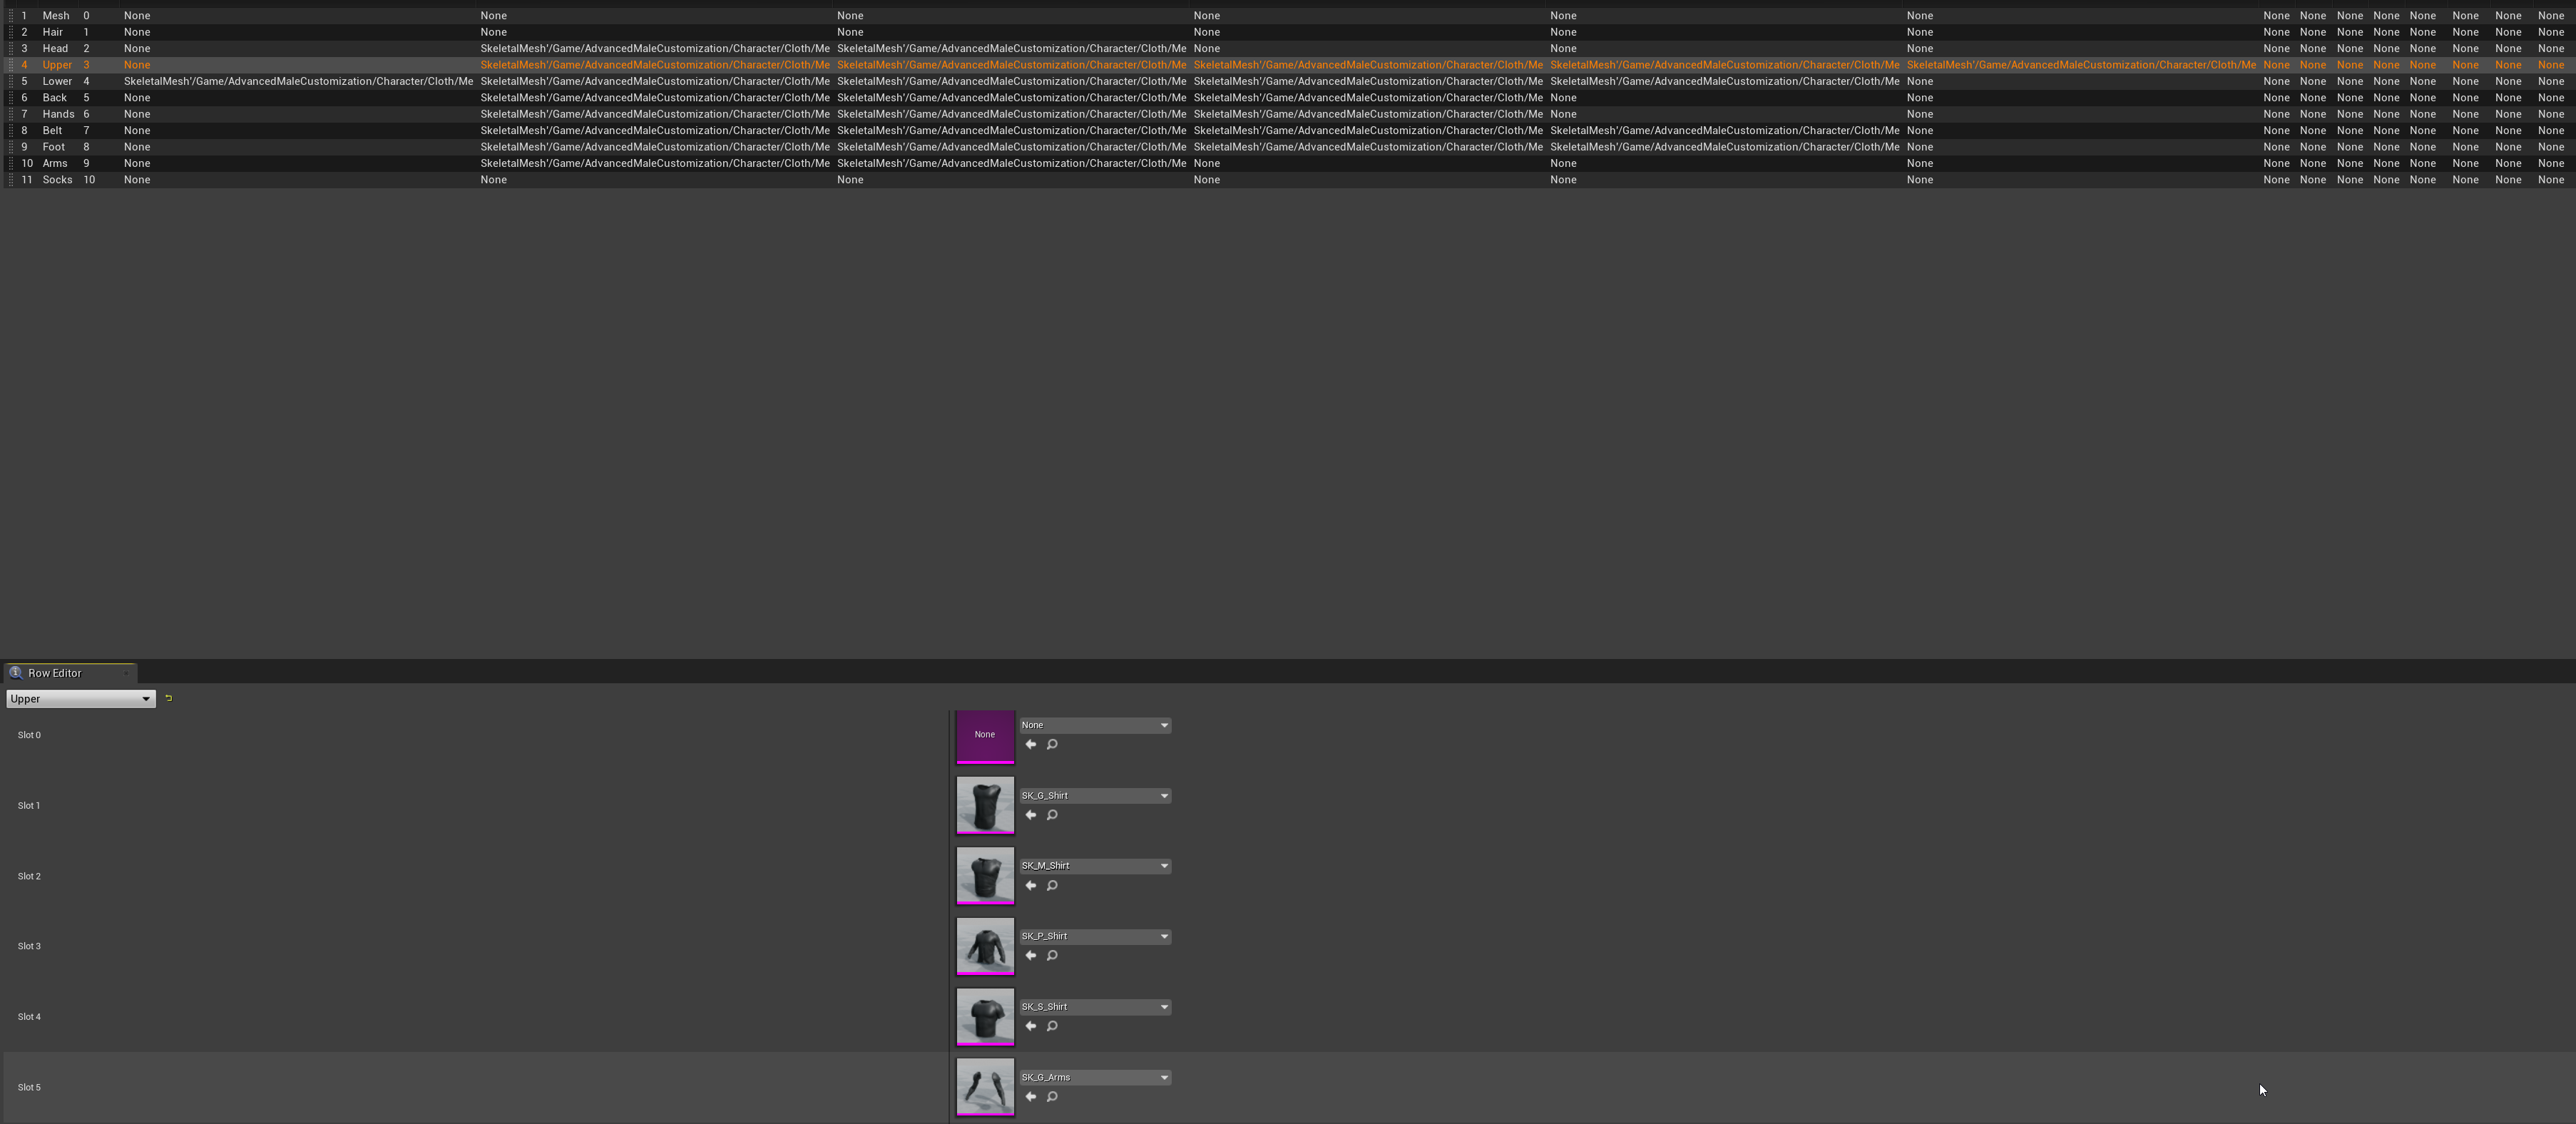Viewport: 2576px width, 1124px height.
Task: Click browse magnifier for Slot 0
Action: 1052,745
